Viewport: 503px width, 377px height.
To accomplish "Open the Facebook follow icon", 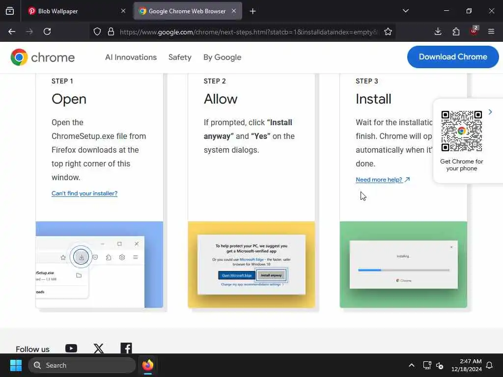I will coord(126,348).
